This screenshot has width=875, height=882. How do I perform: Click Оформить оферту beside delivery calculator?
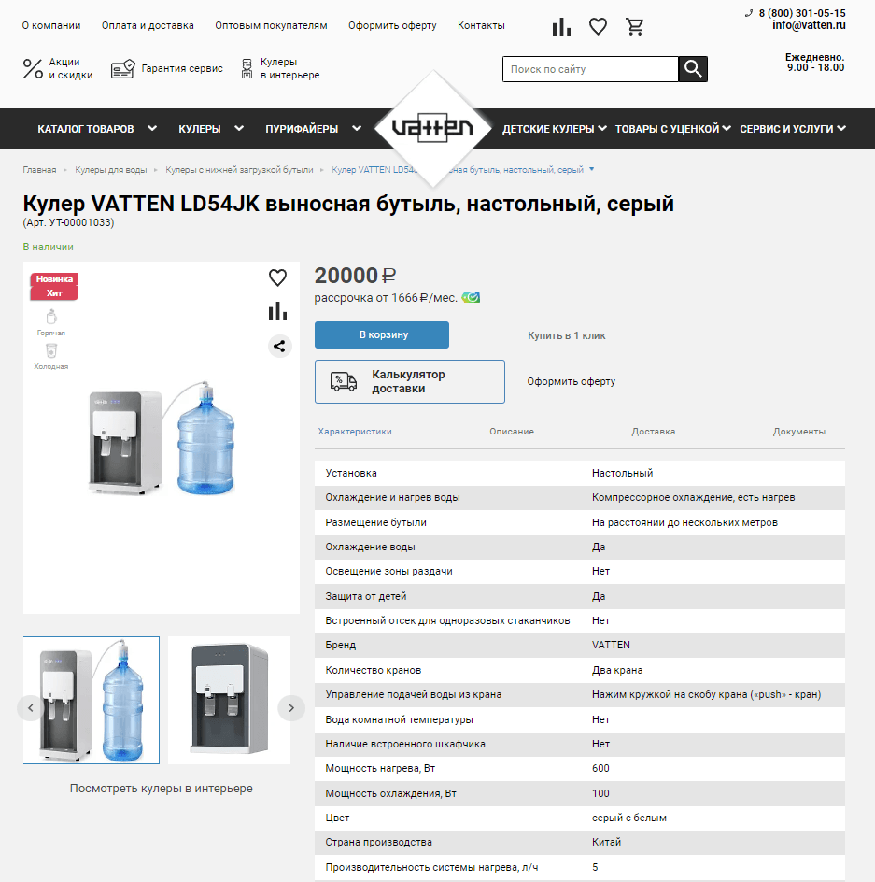[x=572, y=381]
